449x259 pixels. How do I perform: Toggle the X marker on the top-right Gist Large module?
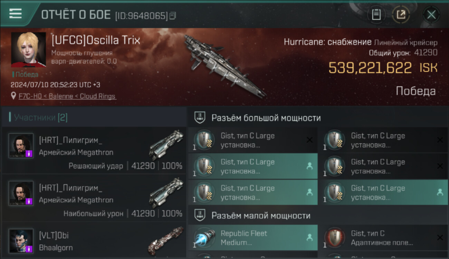[x=440, y=140]
